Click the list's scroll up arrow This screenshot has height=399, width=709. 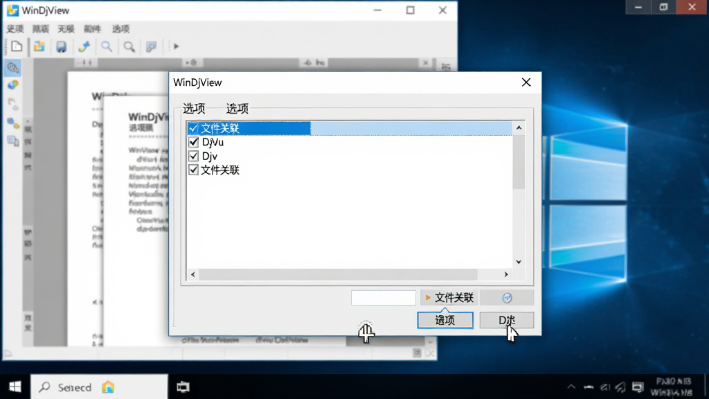pyautogui.click(x=519, y=128)
